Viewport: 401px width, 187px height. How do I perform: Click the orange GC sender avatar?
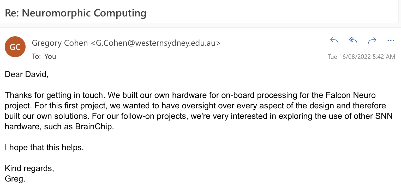pyautogui.click(x=15, y=47)
